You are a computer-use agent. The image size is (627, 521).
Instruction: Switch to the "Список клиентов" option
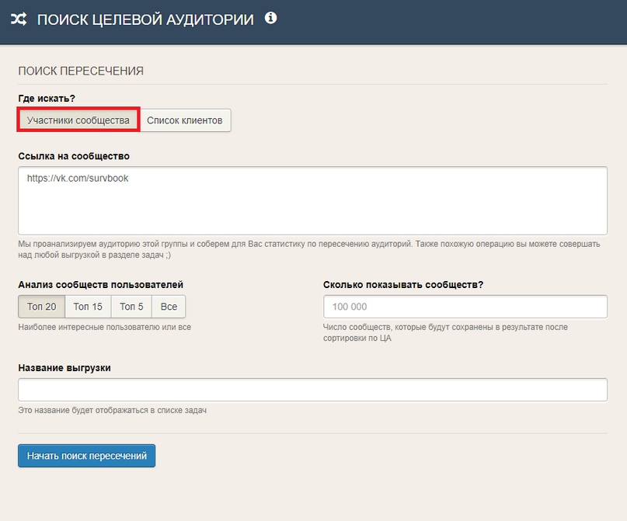[185, 120]
